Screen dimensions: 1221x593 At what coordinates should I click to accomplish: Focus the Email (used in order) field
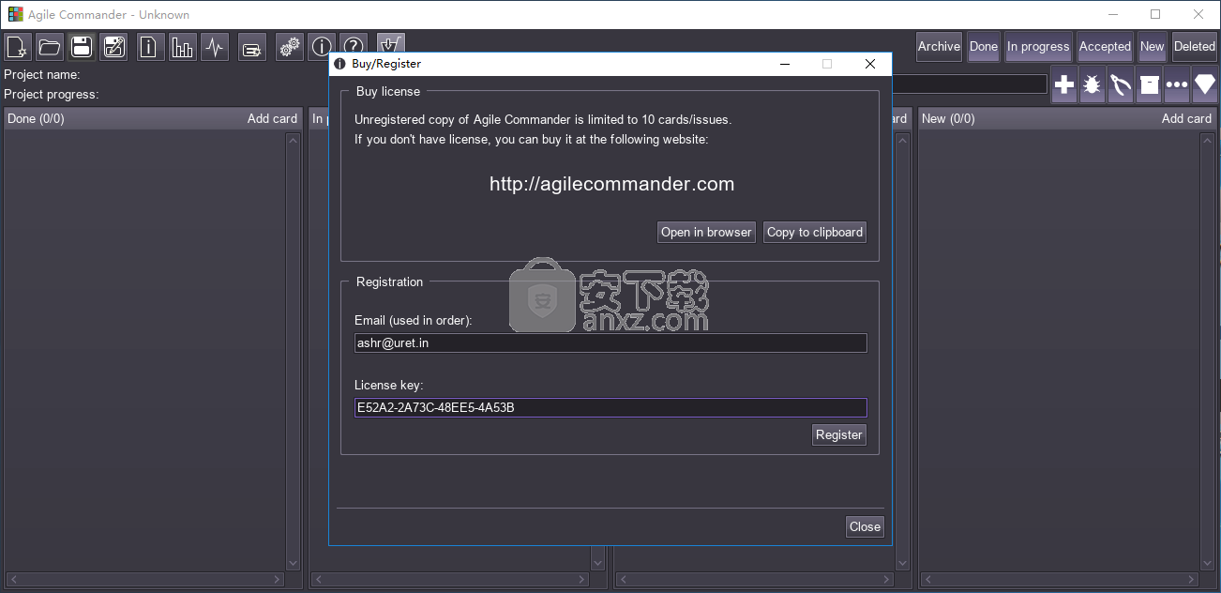tap(610, 343)
